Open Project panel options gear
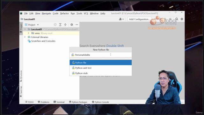204x115 pixels. (x=72, y=25)
